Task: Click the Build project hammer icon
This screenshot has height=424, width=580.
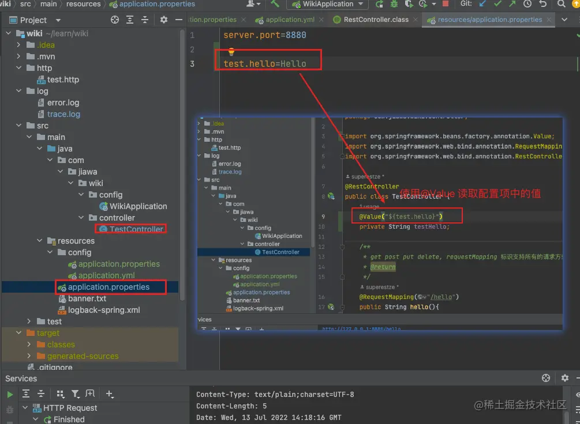Action: pyautogui.click(x=275, y=4)
